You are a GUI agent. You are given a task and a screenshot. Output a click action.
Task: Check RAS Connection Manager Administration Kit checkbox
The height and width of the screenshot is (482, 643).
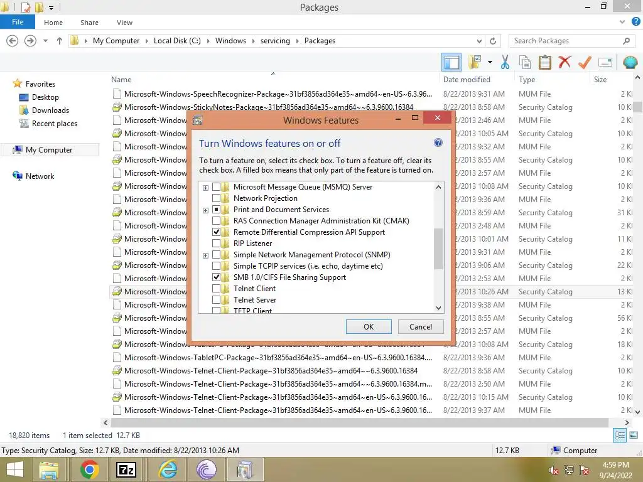click(x=216, y=220)
